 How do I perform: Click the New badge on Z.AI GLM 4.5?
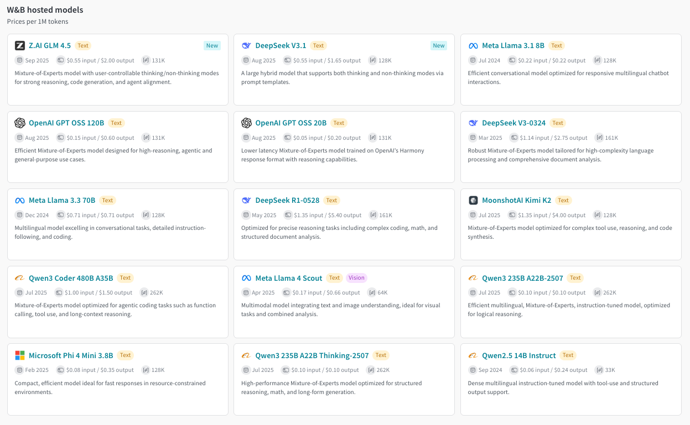212,46
